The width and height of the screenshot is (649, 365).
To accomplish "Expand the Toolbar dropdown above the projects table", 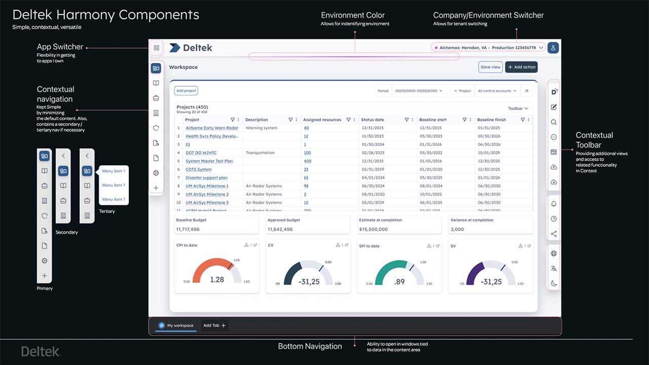I will pyautogui.click(x=517, y=108).
